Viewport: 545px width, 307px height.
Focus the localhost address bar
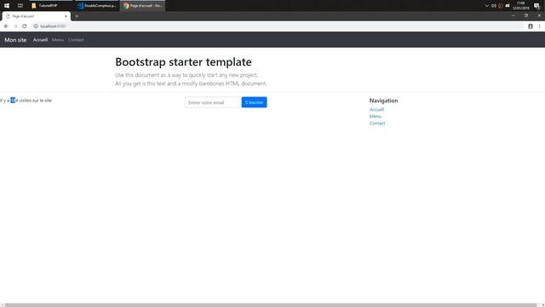278,26
